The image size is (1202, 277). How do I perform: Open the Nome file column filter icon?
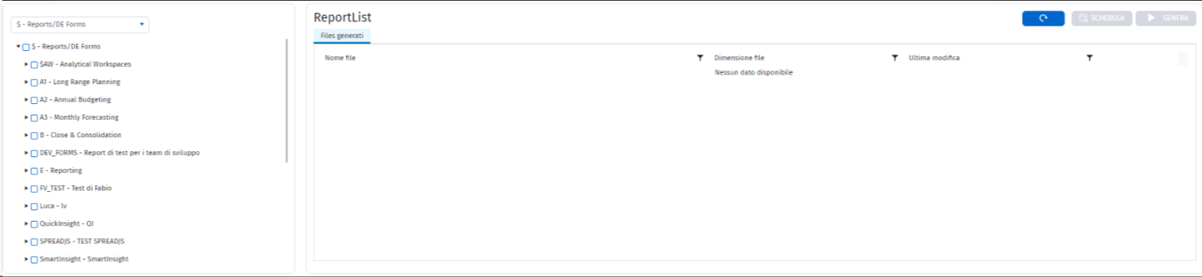click(700, 58)
